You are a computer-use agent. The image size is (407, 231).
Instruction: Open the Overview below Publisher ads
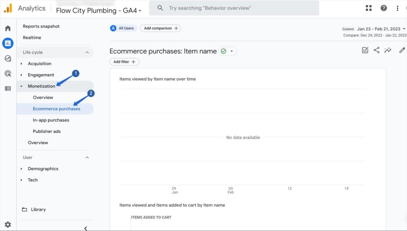[x=38, y=143]
